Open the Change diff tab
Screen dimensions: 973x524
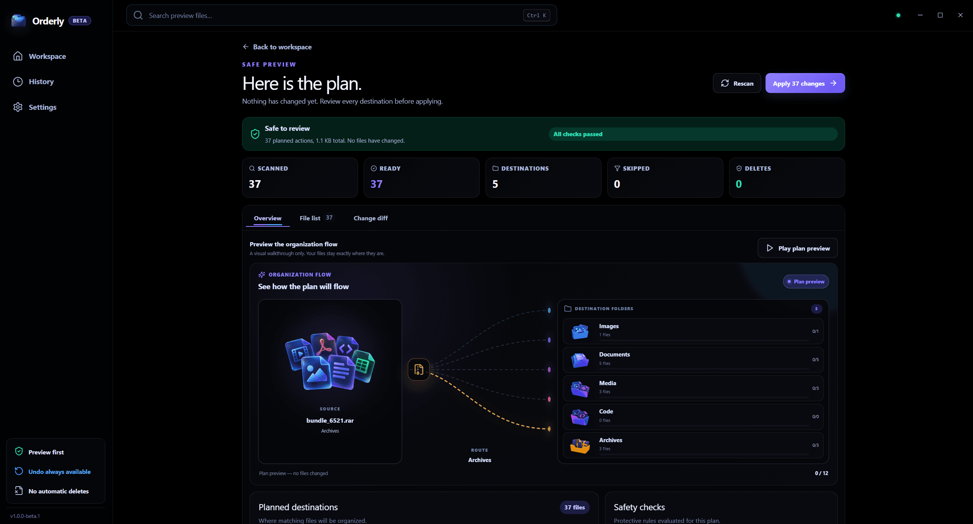point(371,218)
